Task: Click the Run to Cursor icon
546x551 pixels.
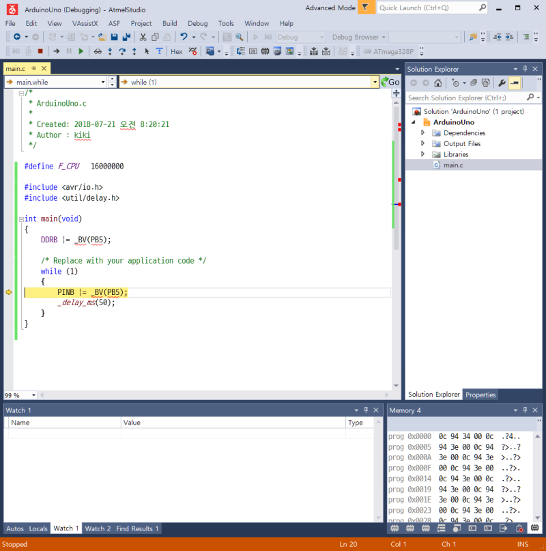Action: (147, 51)
